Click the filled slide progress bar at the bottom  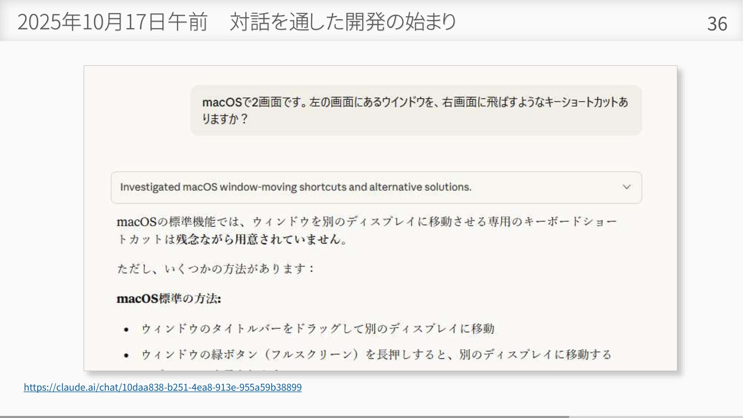point(284,416)
